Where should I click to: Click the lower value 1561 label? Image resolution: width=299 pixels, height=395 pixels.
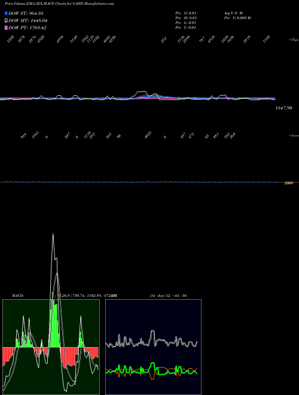[35, 135]
